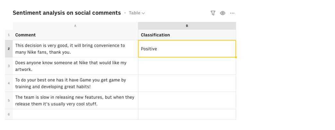The image size is (335, 130).
Task: Click the empty Comment cell in row 6
Action: tap(75, 114)
